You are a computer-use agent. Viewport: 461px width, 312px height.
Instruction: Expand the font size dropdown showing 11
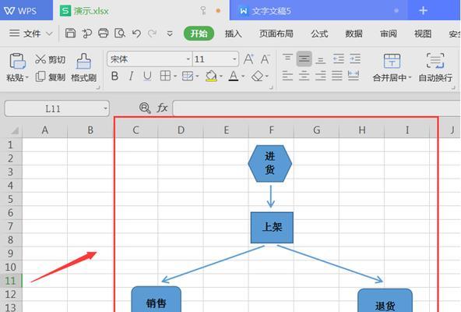click(x=234, y=59)
